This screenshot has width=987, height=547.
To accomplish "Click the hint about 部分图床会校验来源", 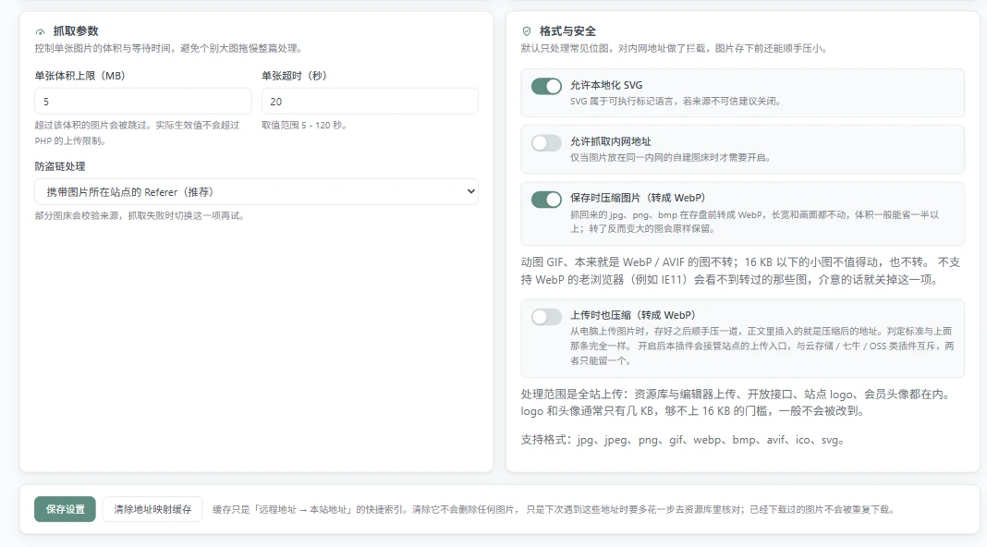I will pos(140,216).
